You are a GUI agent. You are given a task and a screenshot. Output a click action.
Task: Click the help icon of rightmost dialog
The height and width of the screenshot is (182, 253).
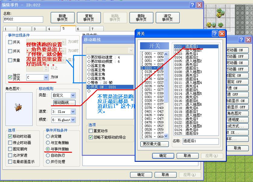[241, 40]
